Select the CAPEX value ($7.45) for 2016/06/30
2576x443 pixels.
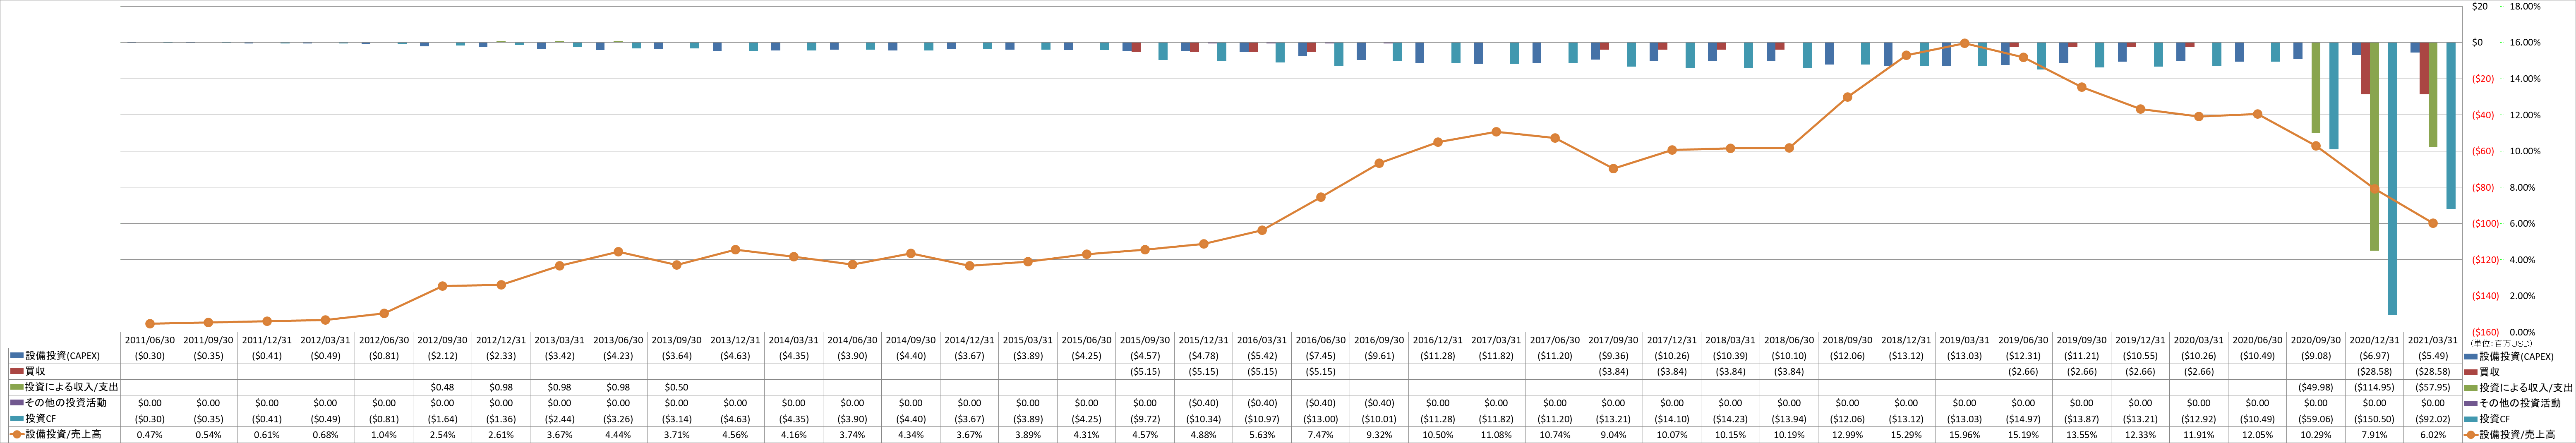tap(1321, 356)
